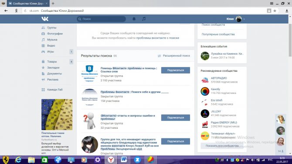Open Группы in left sidebar
Screen dimensions: 292x164
click(51, 28)
